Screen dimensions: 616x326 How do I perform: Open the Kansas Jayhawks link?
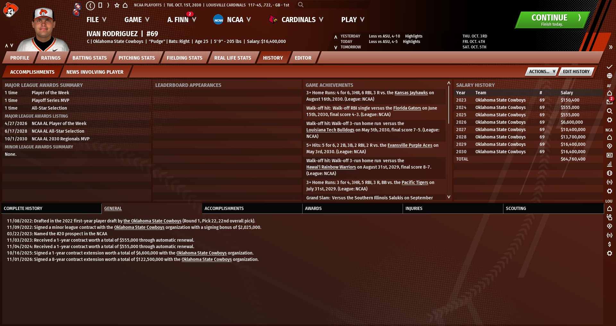411,93
